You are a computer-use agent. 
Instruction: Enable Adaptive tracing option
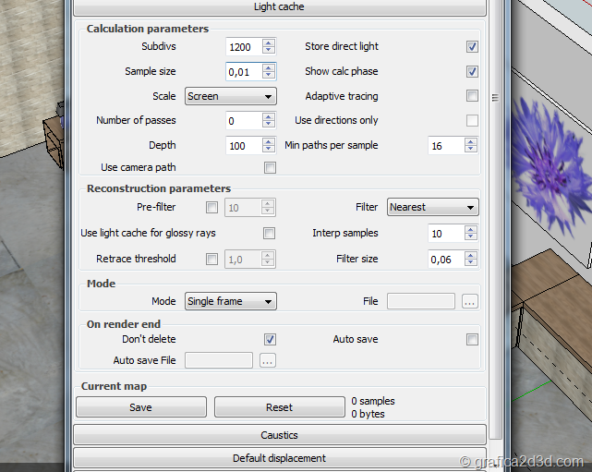click(x=472, y=96)
